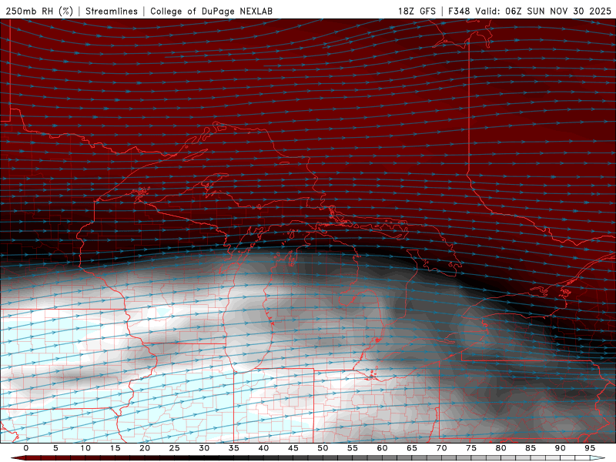The height and width of the screenshot is (462, 616).
Task: Pick the "25" legend value
Action: tap(175, 448)
